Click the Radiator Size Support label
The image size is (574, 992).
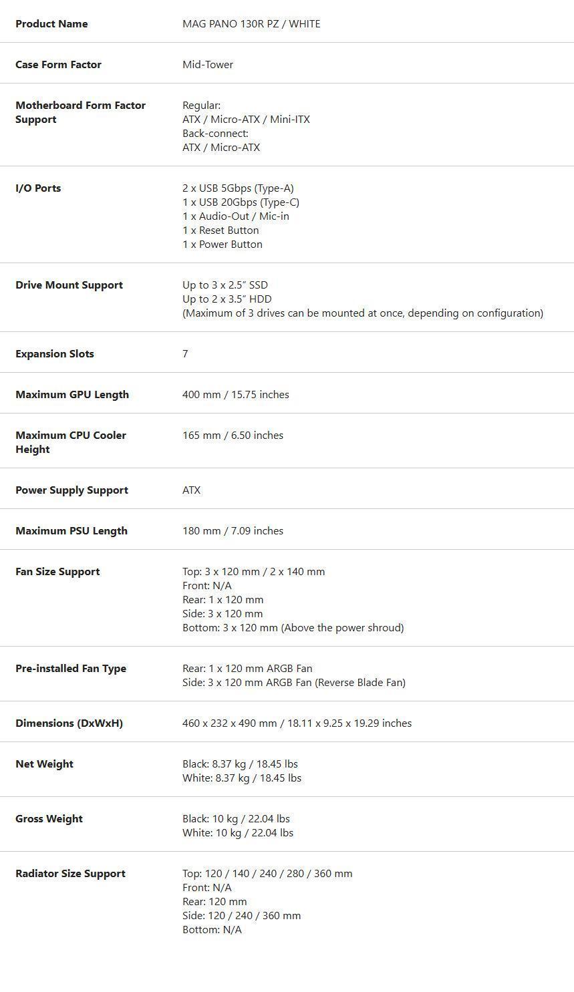[70, 874]
